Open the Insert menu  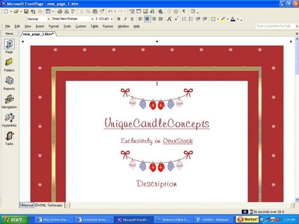click(x=40, y=26)
